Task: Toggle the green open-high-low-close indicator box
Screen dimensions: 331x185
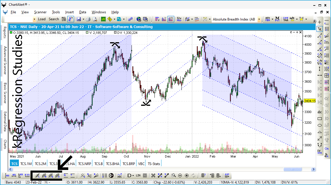Action: pos(11,33)
